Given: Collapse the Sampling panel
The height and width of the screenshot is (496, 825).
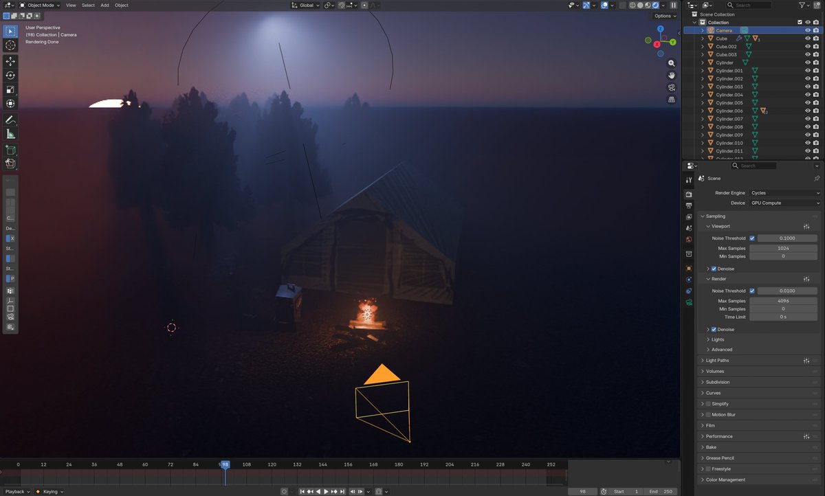Looking at the screenshot, I should [716, 216].
